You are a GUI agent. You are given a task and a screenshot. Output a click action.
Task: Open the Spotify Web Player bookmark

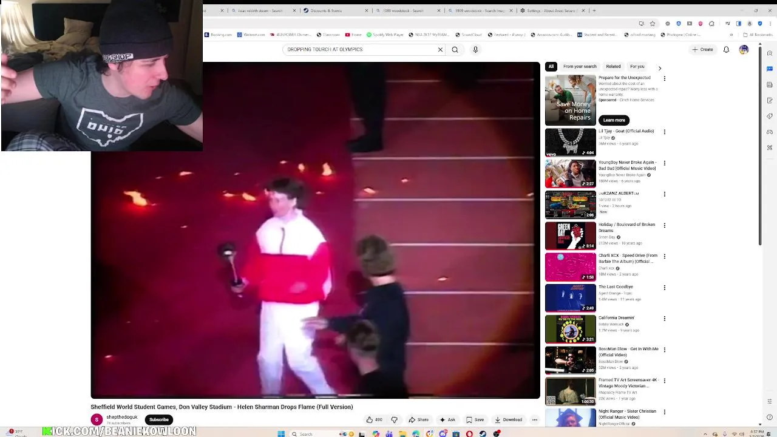coord(385,35)
